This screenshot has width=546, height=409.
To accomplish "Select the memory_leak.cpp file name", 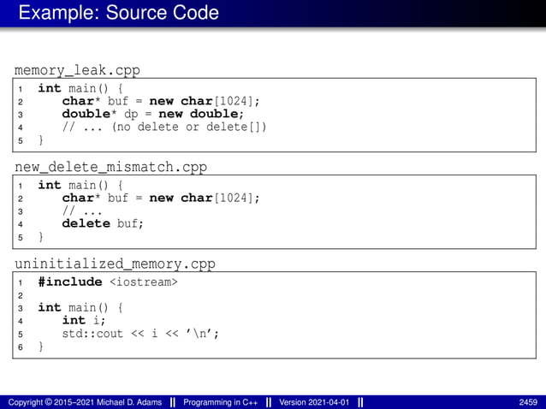I will (x=77, y=70).
